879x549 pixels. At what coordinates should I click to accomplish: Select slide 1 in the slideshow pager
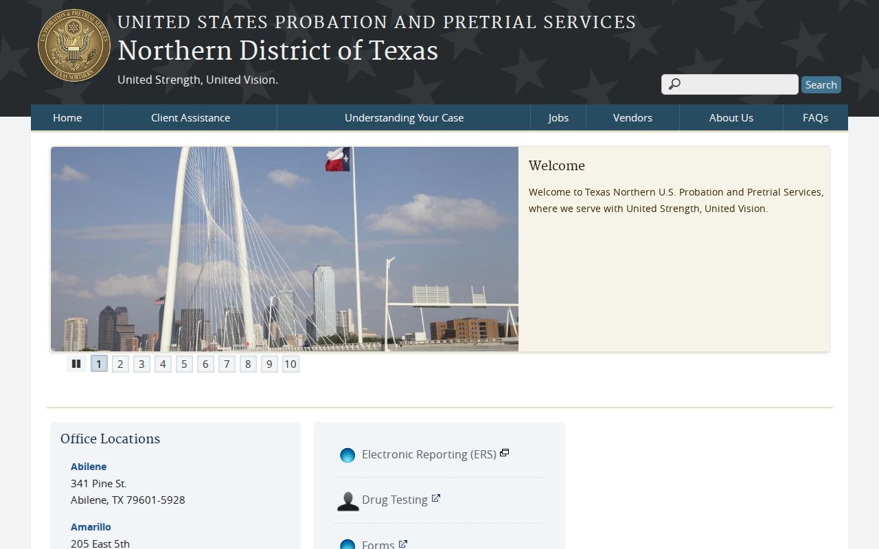pyautogui.click(x=99, y=364)
